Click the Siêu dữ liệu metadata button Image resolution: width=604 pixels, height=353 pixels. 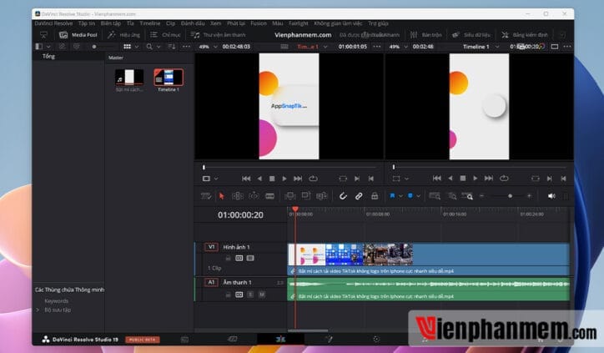click(x=471, y=35)
